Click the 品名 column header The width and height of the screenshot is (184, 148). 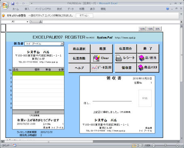(x=16, y=70)
